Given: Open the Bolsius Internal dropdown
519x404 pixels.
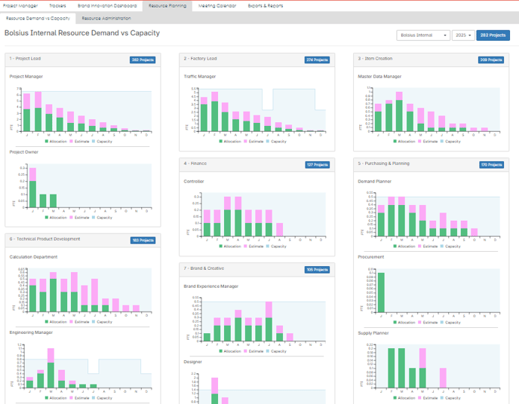Looking at the screenshot, I should coord(423,35).
